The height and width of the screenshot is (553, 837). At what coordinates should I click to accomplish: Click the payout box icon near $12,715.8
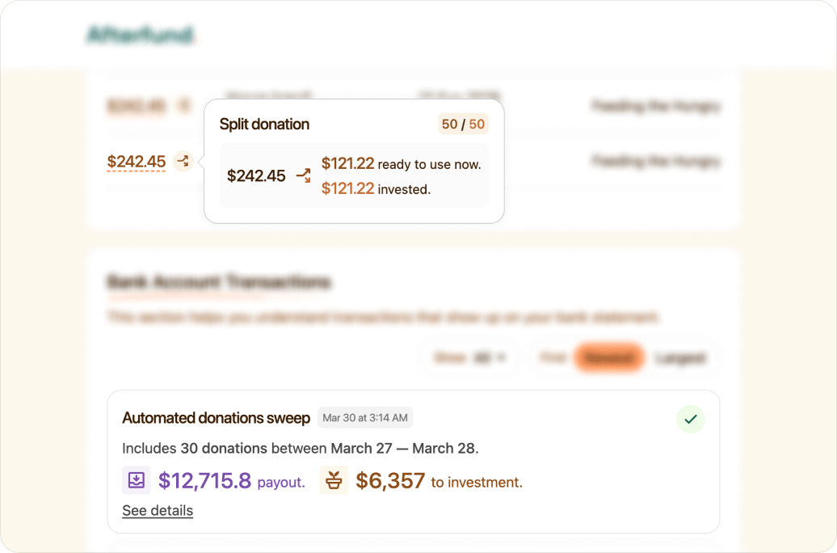[x=137, y=479]
